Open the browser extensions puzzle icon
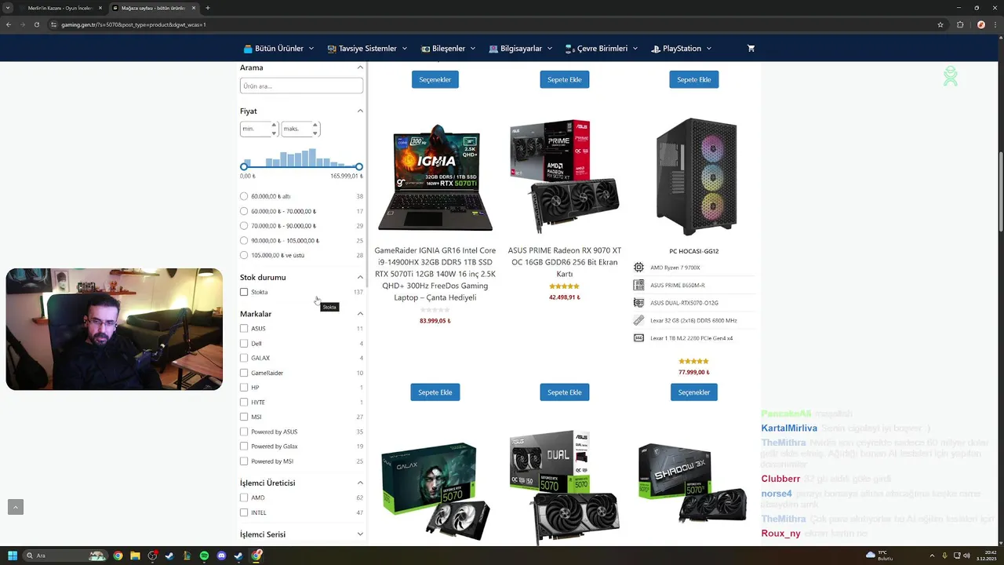Screen dimensions: 1004x565 pos(960,24)
